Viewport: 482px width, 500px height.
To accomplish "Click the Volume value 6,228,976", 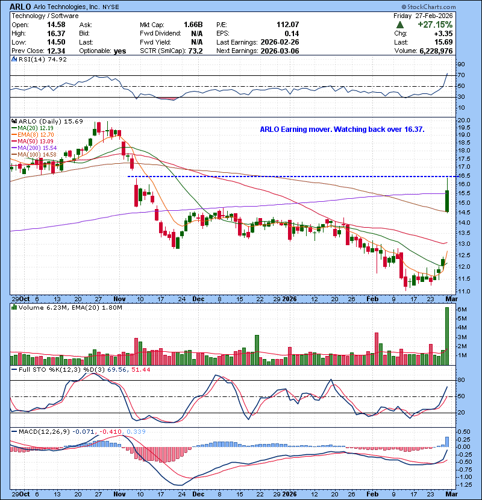I will click(x=436, y=51).
